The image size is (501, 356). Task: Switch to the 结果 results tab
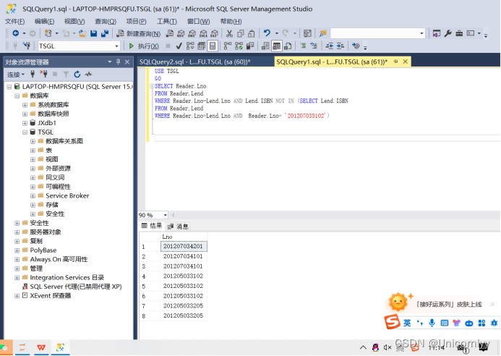(x=152, y=226)
